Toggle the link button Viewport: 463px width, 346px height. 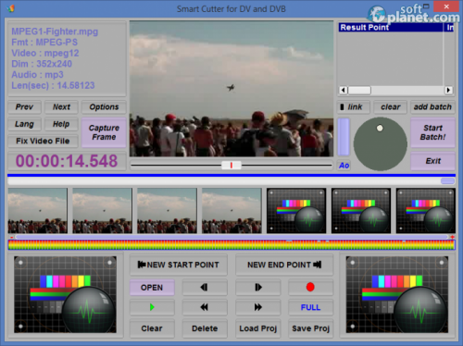click(354, 107)
